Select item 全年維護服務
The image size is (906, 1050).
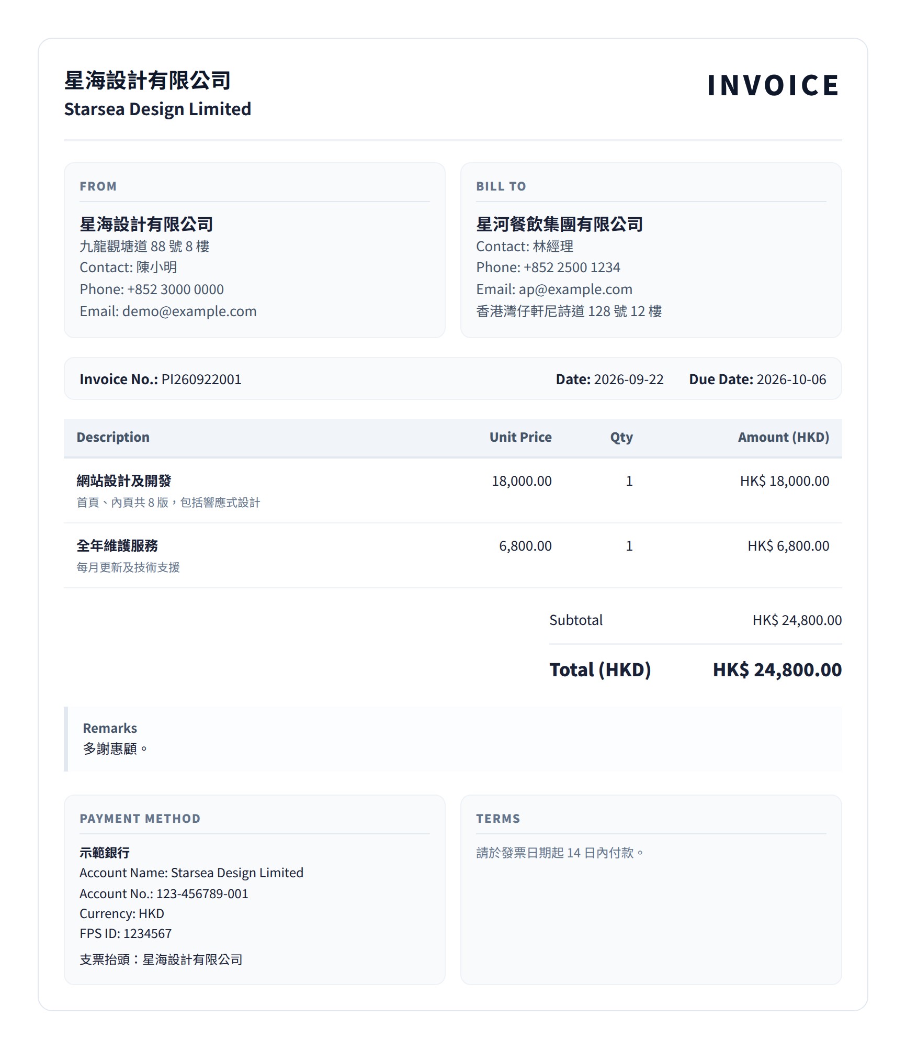coord(117,546)
